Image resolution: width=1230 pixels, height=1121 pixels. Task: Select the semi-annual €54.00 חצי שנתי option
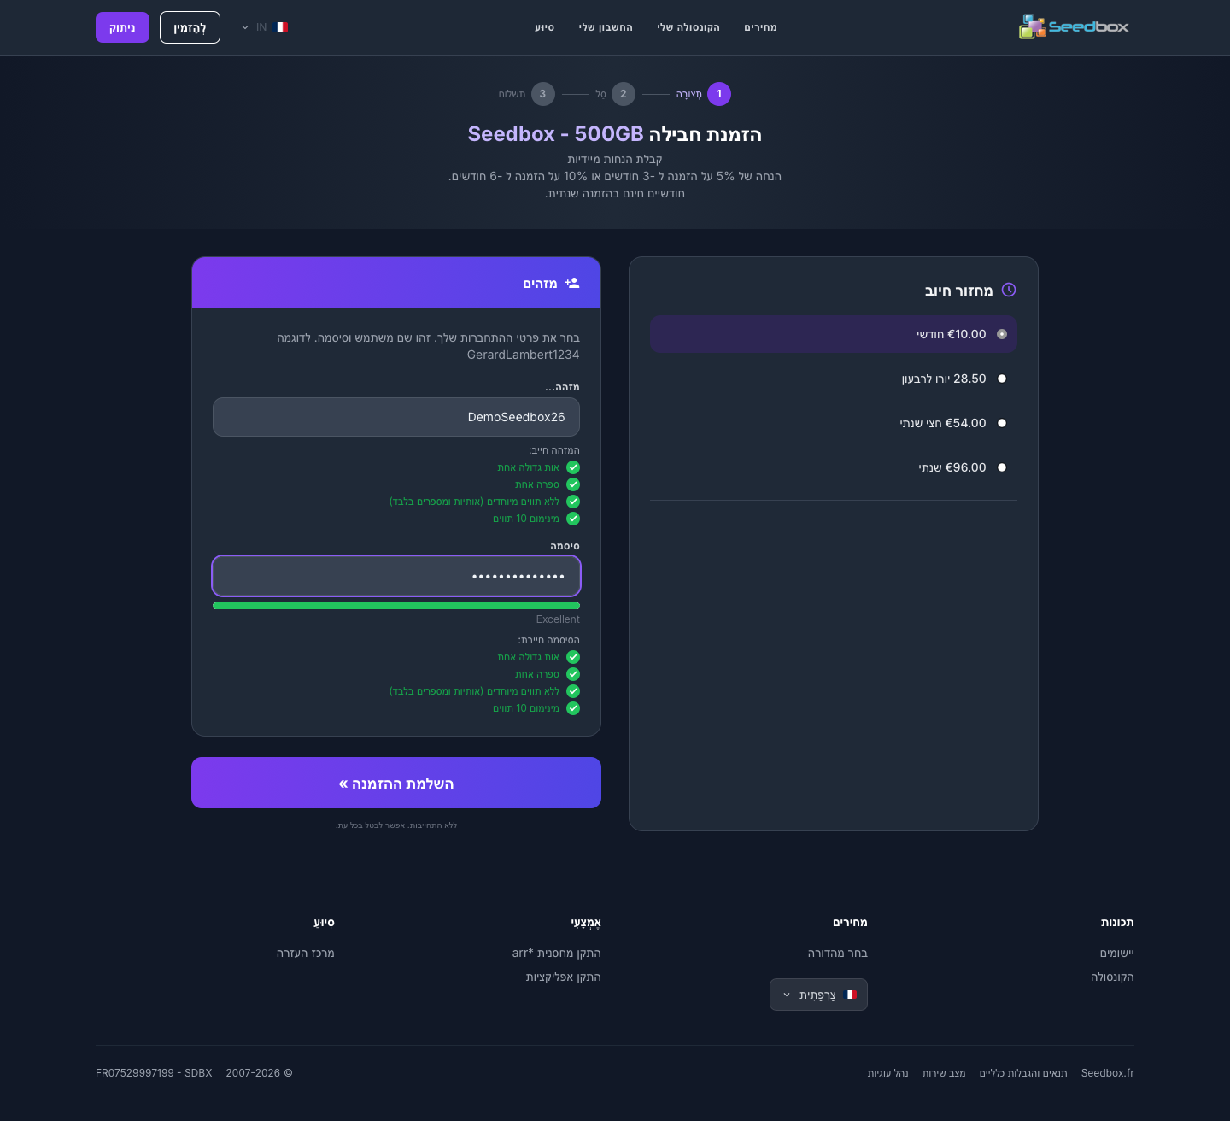[x=834, y=423]
